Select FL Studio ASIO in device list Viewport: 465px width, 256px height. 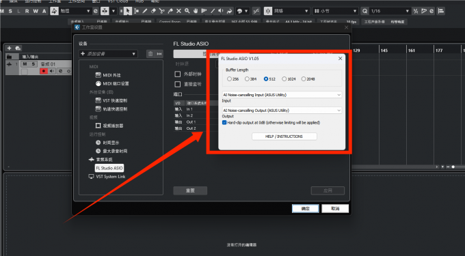coord(109,168)
